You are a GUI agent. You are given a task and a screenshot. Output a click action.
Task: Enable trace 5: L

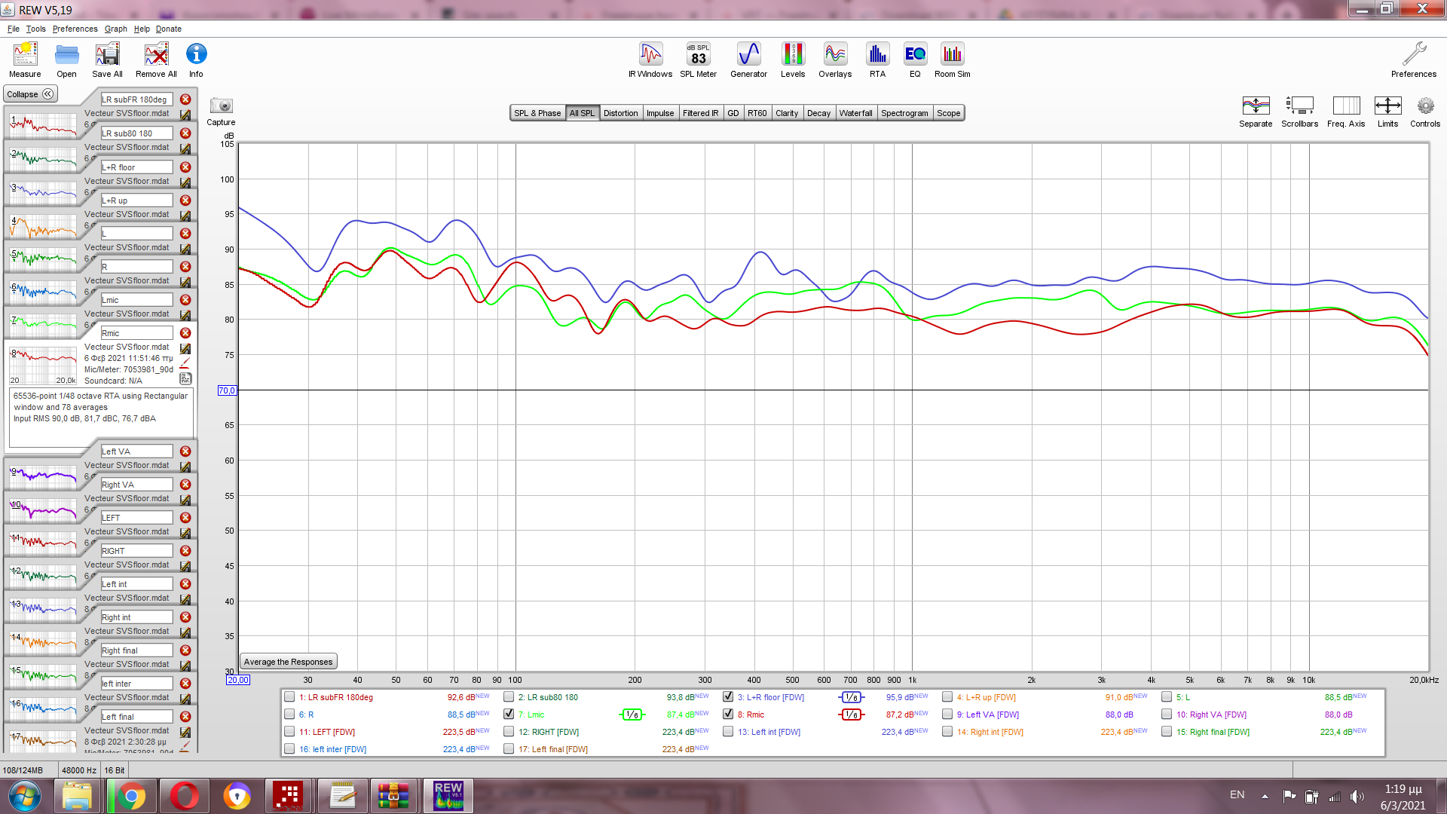point(1167,697)
